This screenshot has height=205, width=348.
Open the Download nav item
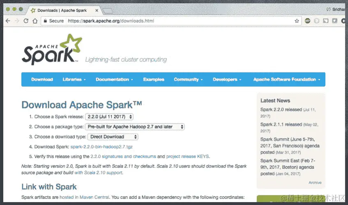click(42, 79)
